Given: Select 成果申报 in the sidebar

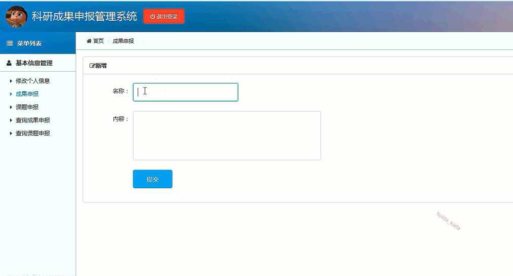Looking at the screenshot, I should coord(27,94).
